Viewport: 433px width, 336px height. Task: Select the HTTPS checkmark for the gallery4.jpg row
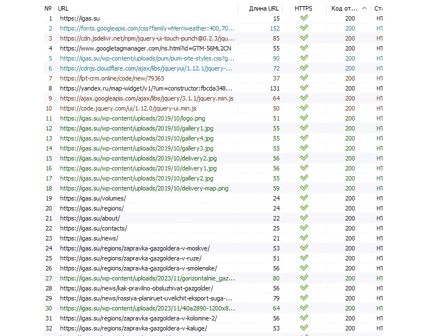304,138
